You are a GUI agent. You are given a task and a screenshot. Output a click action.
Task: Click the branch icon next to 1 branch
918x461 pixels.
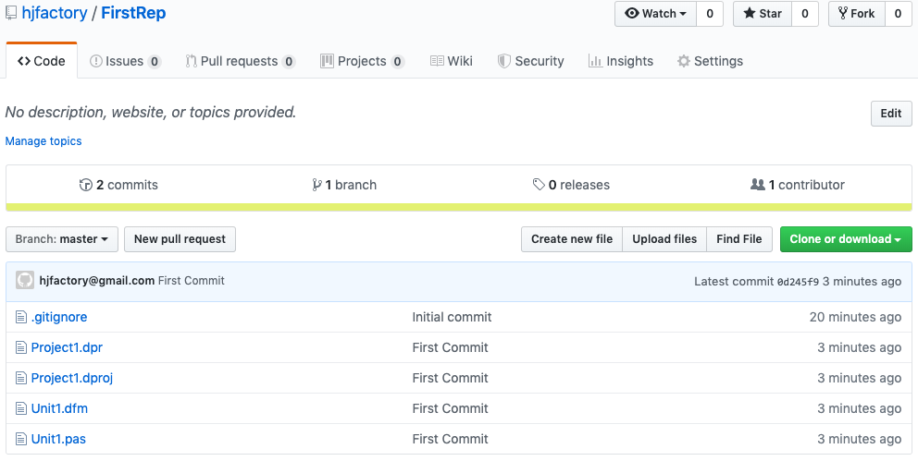(x=316, y=185)
